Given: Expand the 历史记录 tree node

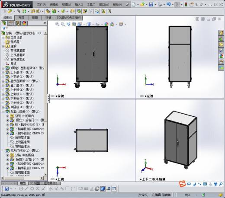Looking at the screenshot, I should tap(3, 38).
